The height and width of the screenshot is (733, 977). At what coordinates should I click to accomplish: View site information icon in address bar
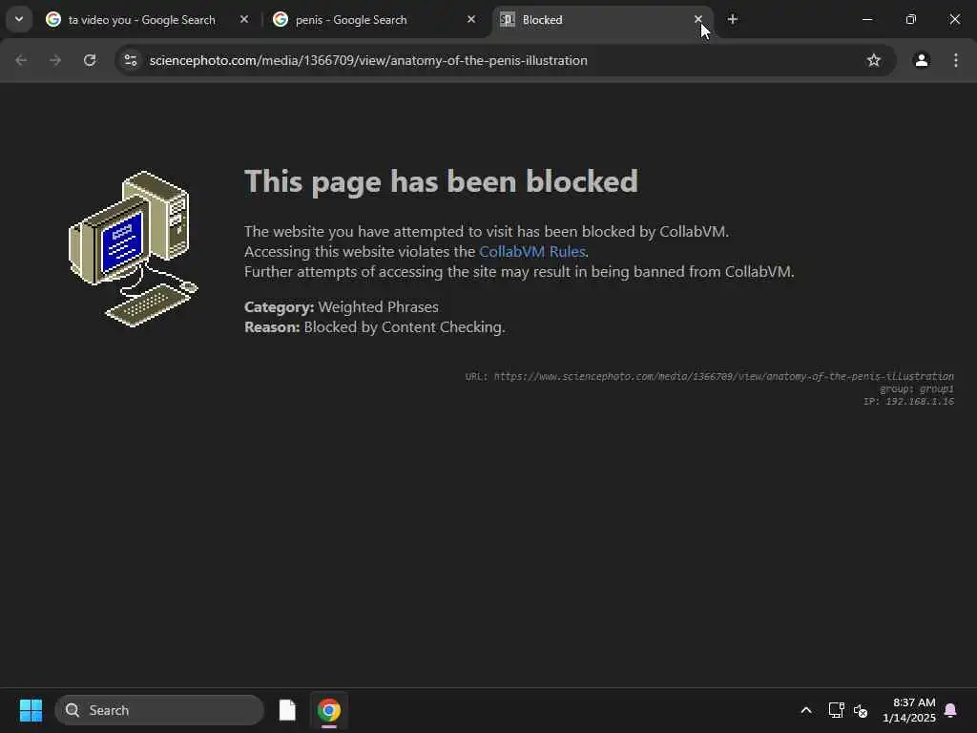point(130,60)
